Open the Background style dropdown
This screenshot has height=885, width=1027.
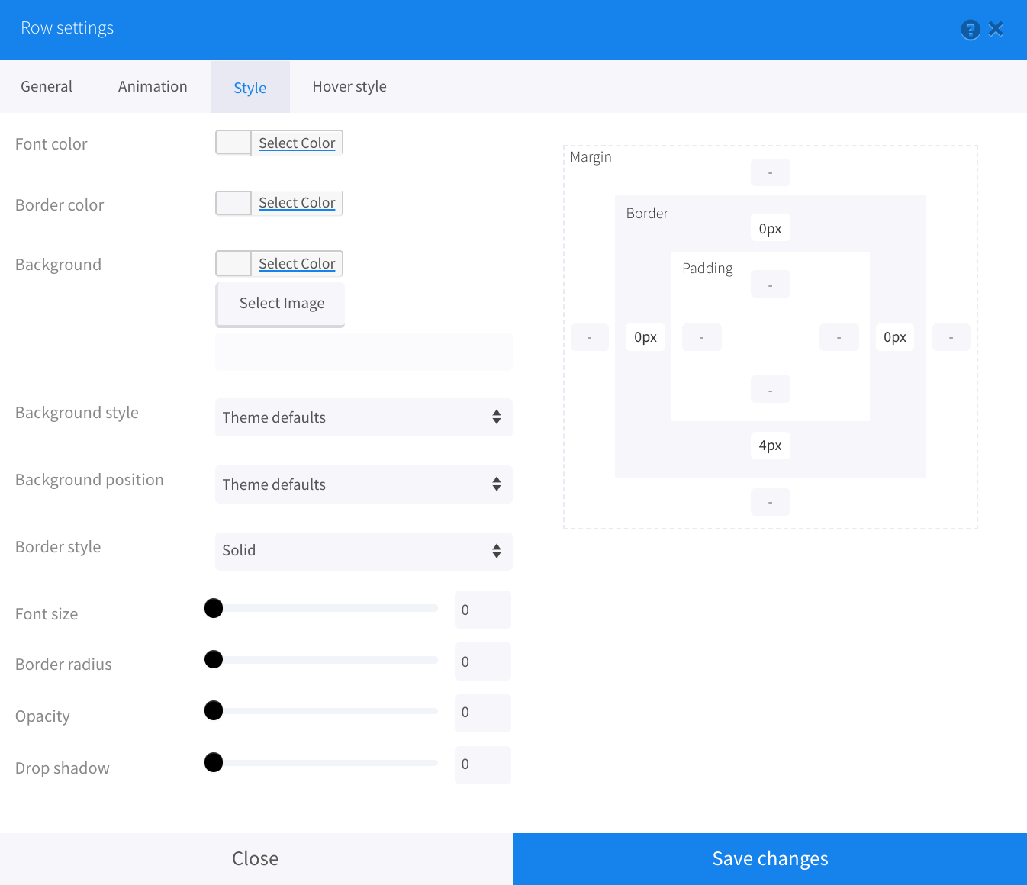coord(363,417)
